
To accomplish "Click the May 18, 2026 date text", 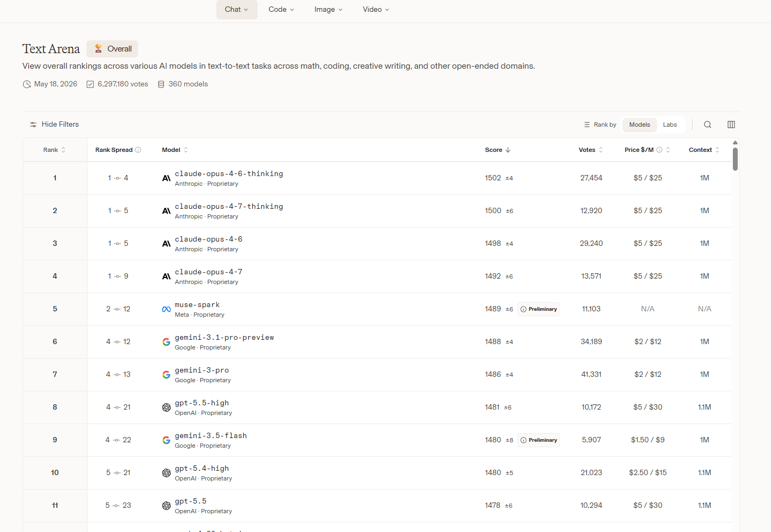I will (56, 84).
